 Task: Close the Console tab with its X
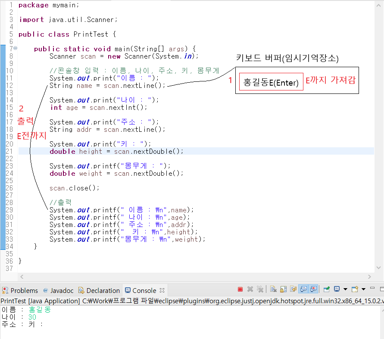(x=162, y=290)
